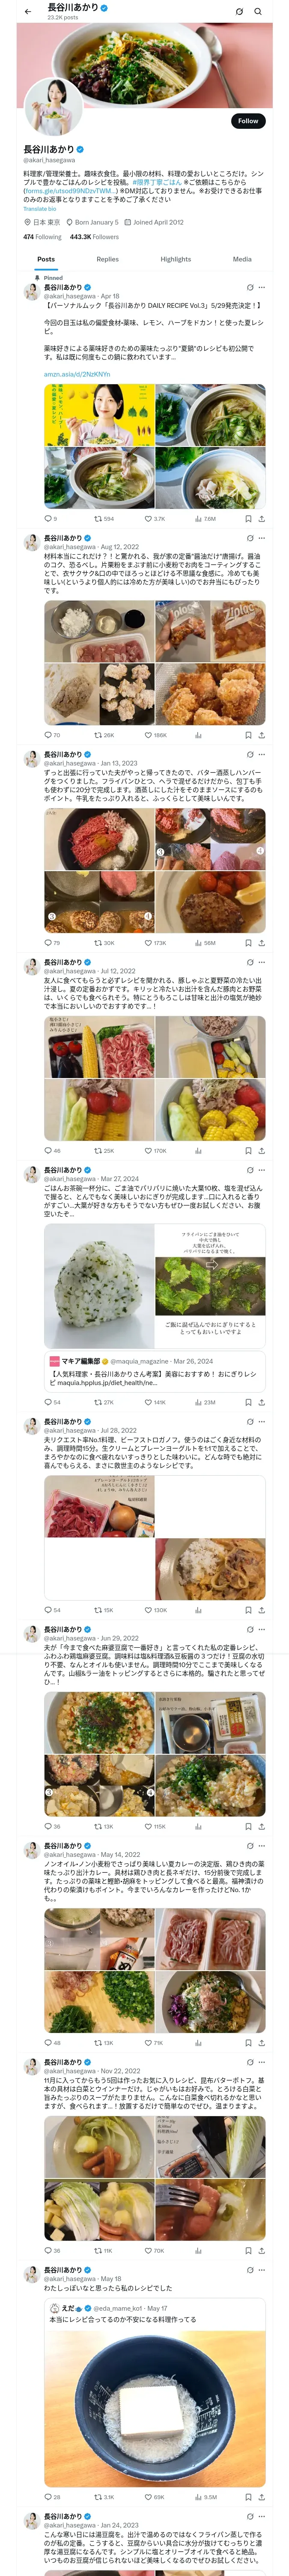Screen dimensions: 289x2576
Task: Open search from the profile header
Action: [257, 11]
